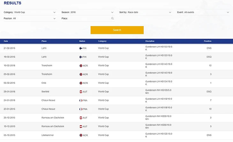The image size is (233, 142).
Task: Open the Position All dropdown
Action: 30,18
